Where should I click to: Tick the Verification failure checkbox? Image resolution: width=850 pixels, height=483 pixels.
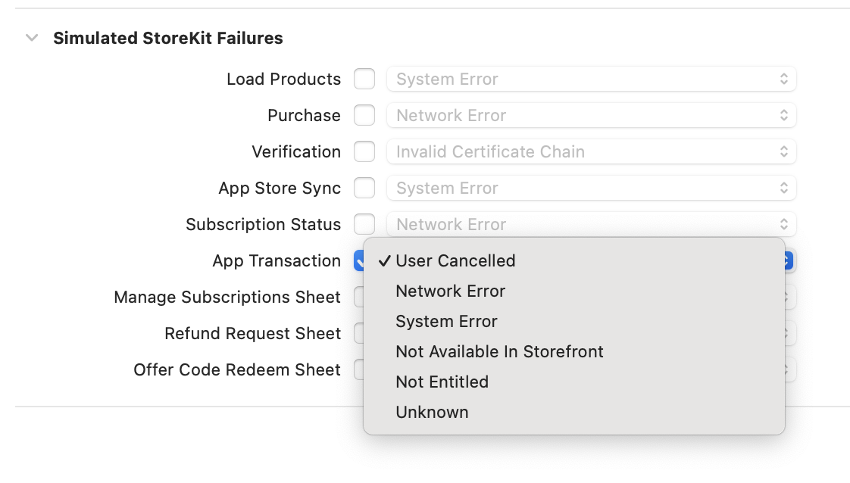click(x=364, y=151)
